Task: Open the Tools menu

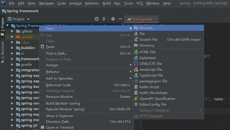Action: [x=128, y=3]
